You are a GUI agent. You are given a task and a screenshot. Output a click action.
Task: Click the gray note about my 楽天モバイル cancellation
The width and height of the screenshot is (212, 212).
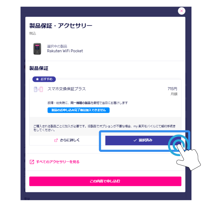104,128
